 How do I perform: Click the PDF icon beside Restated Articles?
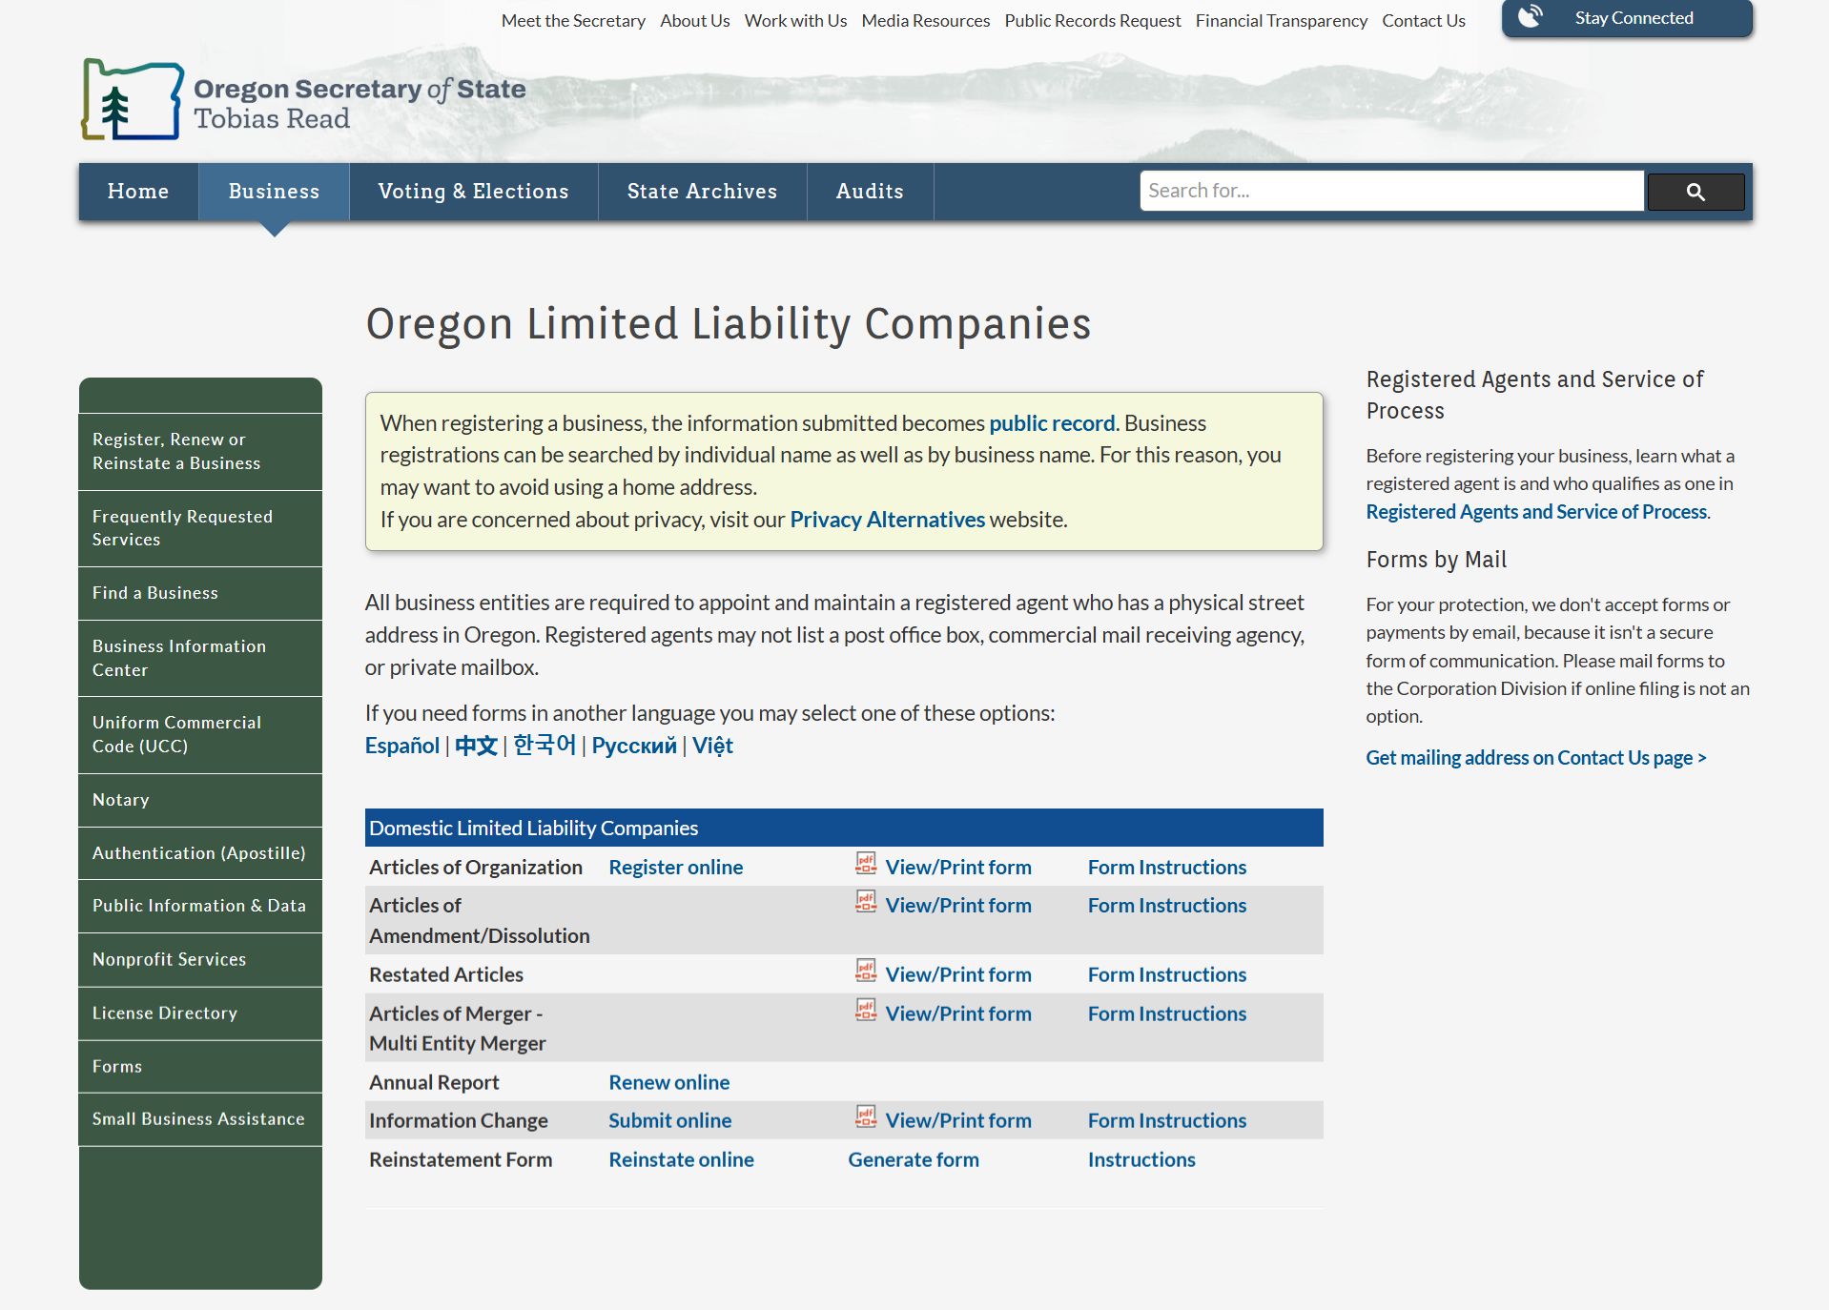[864, 972]
